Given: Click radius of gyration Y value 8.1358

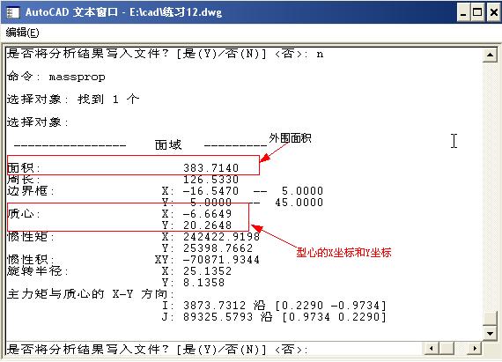Looking at the screenshot, I should tap(204, 283).
